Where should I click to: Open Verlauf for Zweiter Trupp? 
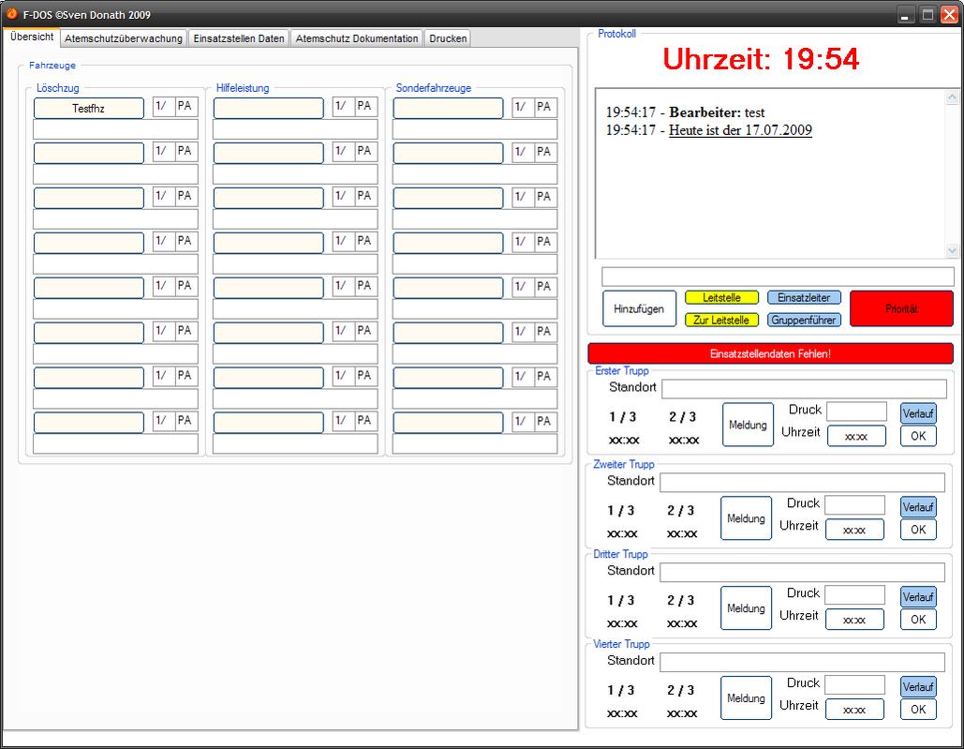917,507
